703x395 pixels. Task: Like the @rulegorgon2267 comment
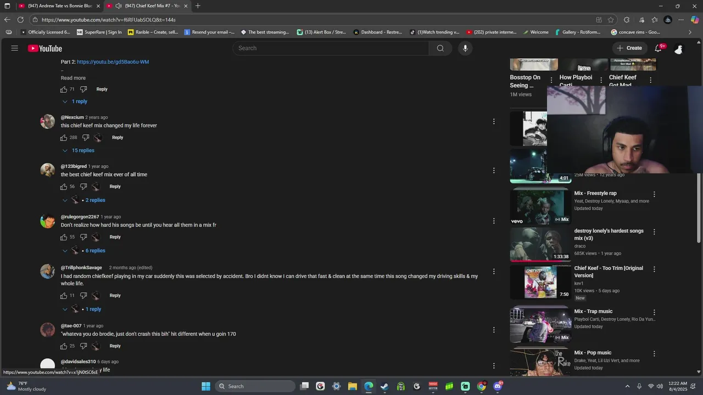pos(64,237)
